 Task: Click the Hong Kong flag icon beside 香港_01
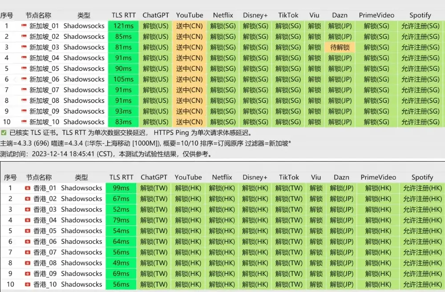pos(28,188)
